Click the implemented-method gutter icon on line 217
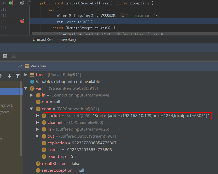 [x=11, y=3]
